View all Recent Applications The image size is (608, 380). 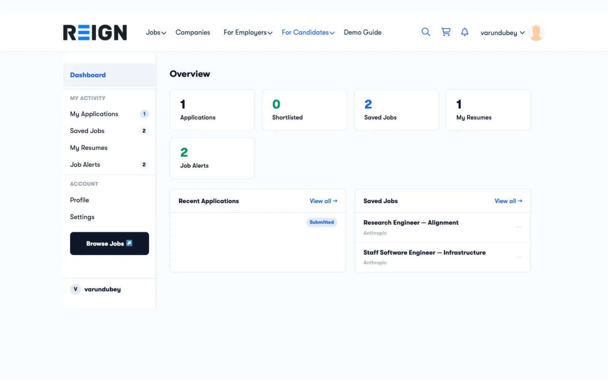pos(323,201)
